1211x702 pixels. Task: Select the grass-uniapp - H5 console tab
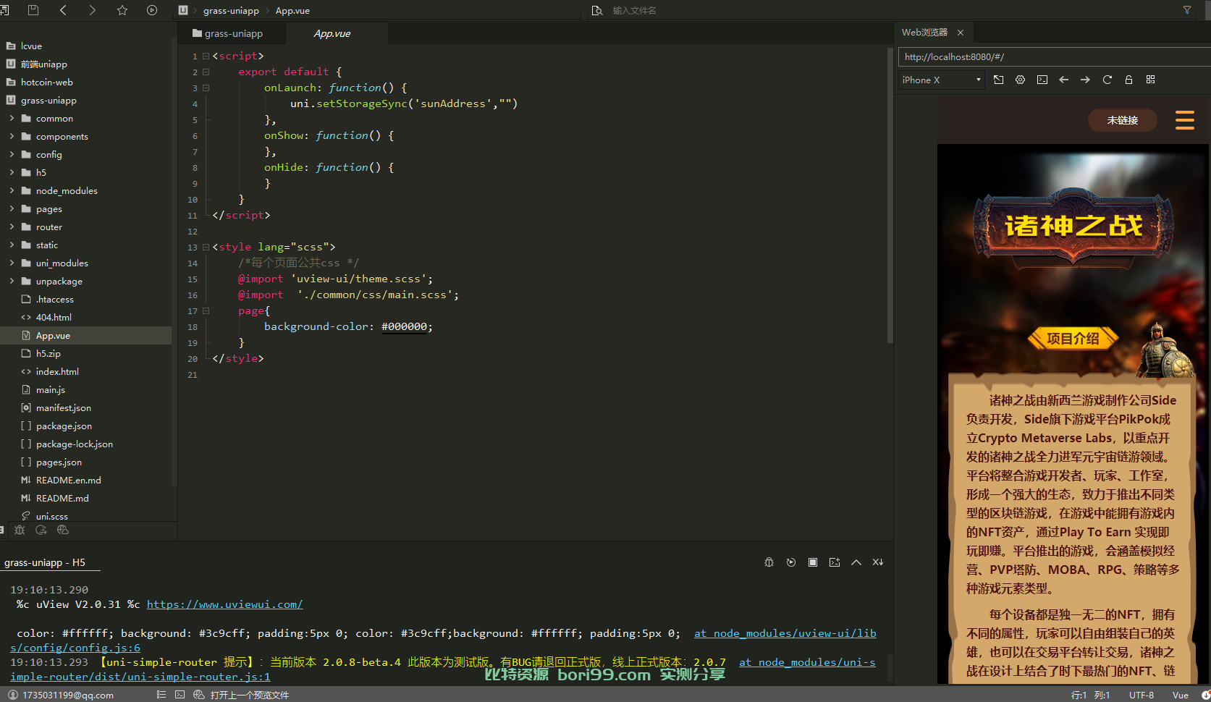click(45, 562)
